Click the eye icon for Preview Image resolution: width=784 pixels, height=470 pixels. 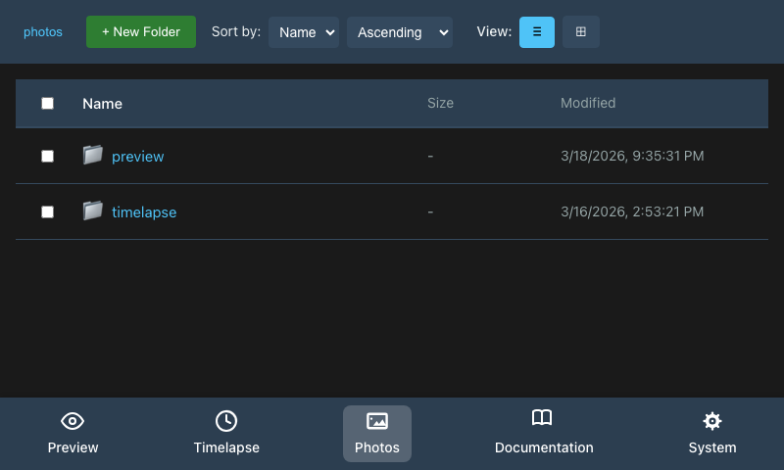[73, 421]
